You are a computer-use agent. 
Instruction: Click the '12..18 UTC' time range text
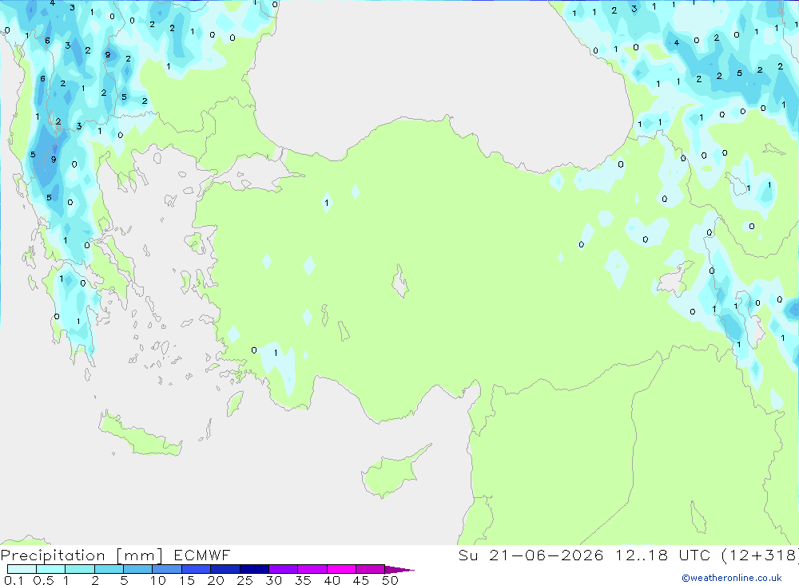[x=663, y=555]
